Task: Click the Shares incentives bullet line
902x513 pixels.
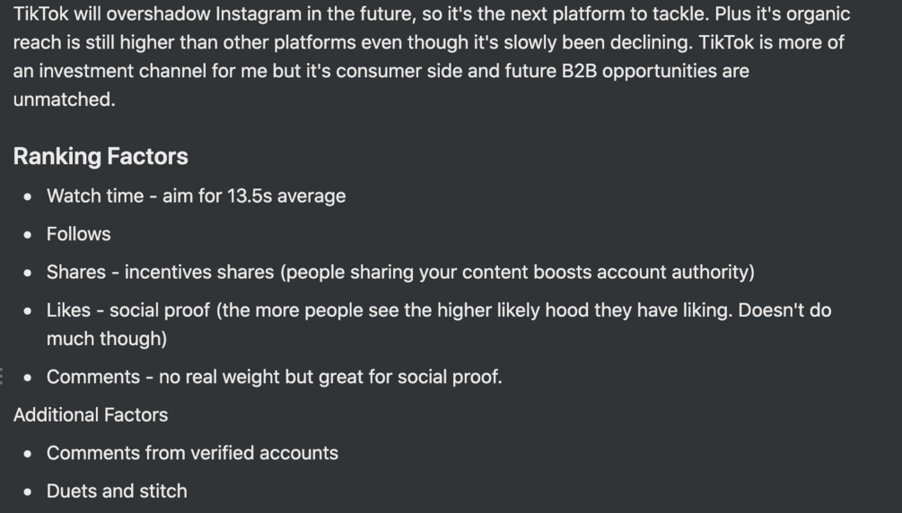Action: 399,272
